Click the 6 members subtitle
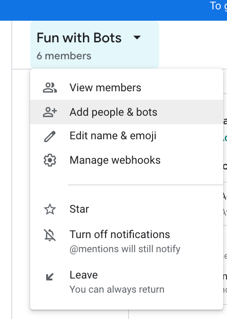This screenshot has height=319, width=227. coord(64,56)
